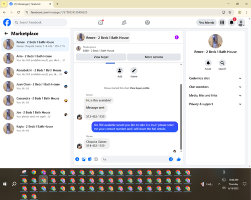Click the chat scroll down arrow
This screenshot has width=251, height=200.
click(181, 151)
